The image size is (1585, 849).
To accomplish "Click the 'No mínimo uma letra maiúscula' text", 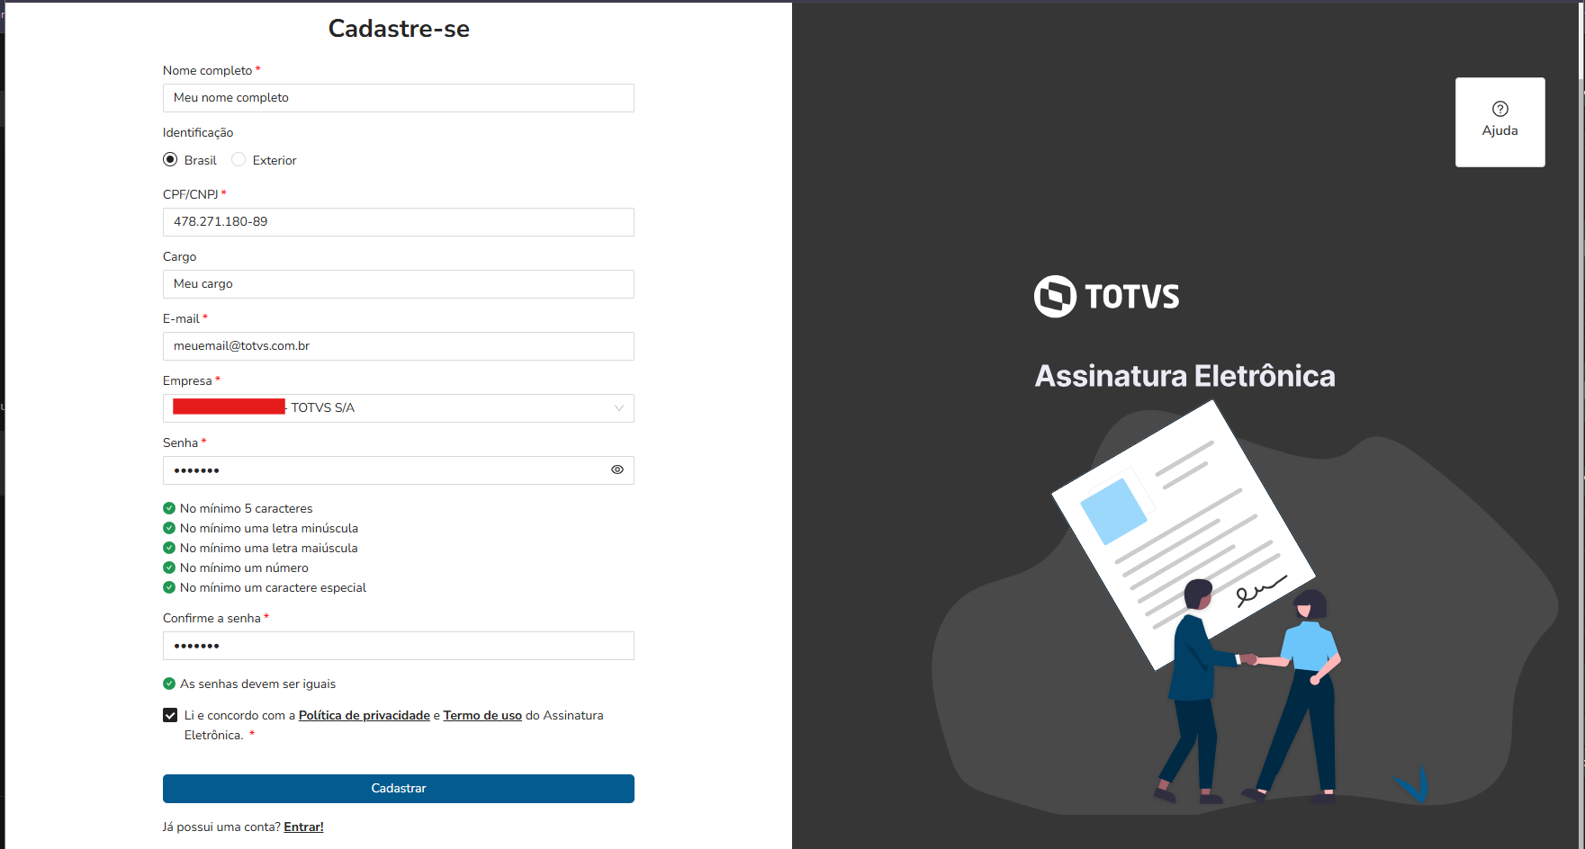I will (x=269, y=548).
